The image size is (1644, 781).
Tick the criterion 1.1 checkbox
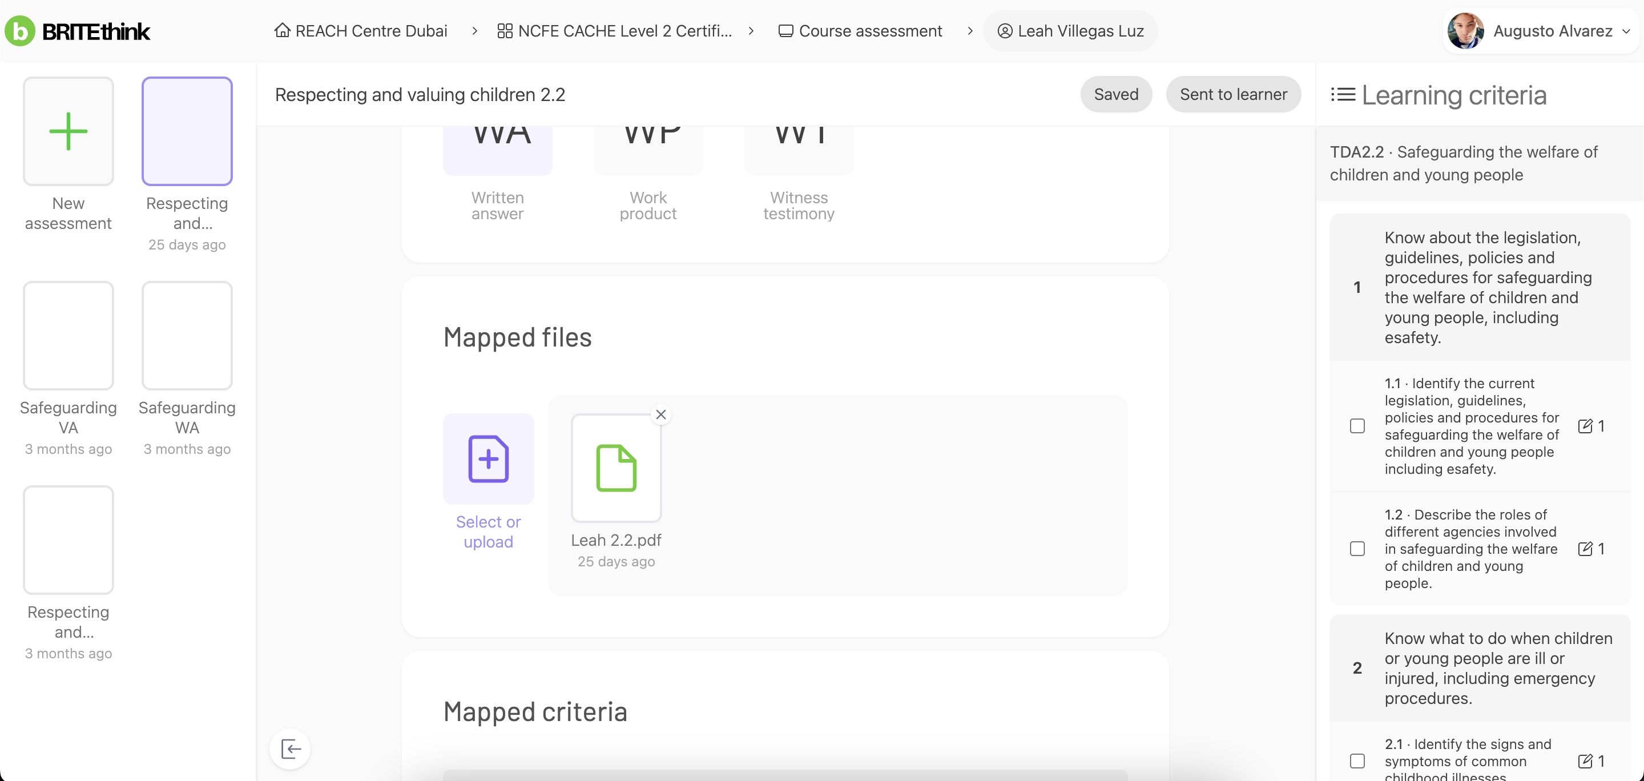[1357, 425]
